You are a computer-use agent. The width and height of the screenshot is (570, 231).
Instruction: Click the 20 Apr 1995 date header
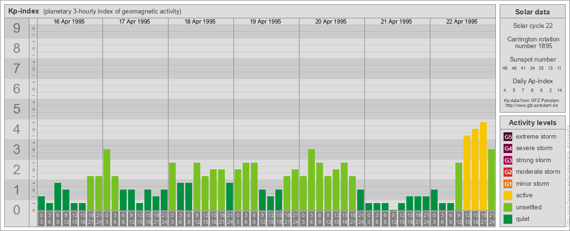click(x=331, y=22)
